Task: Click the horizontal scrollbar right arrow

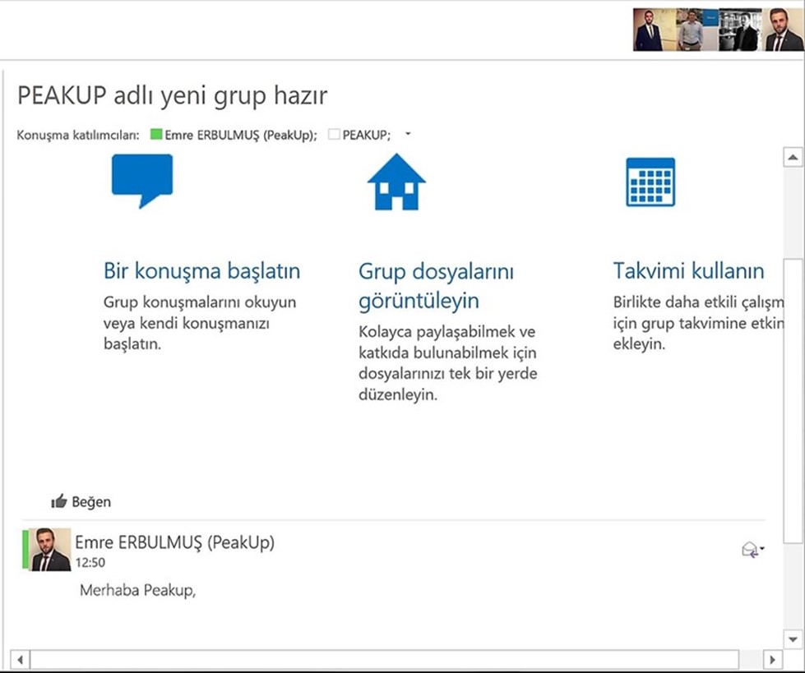Action: [x=772, y=659]
